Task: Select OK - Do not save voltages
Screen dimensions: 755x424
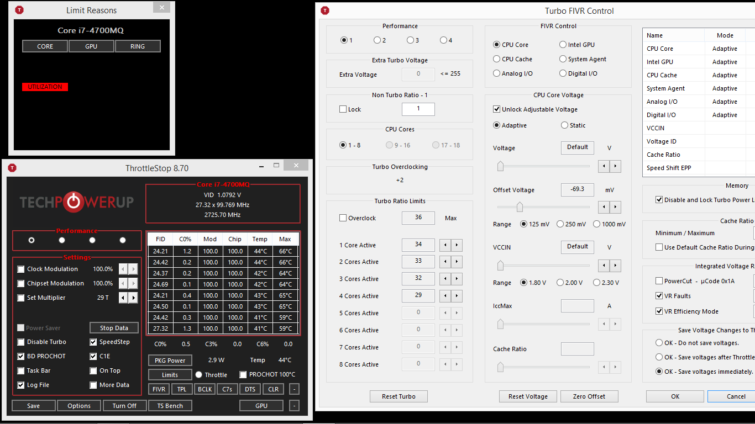Action: click(x=659, y=343)
